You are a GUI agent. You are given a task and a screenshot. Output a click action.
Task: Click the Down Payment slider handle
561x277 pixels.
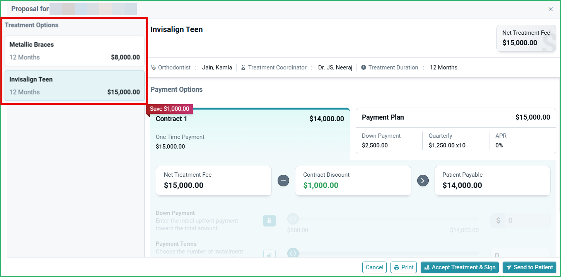point(293,219)
